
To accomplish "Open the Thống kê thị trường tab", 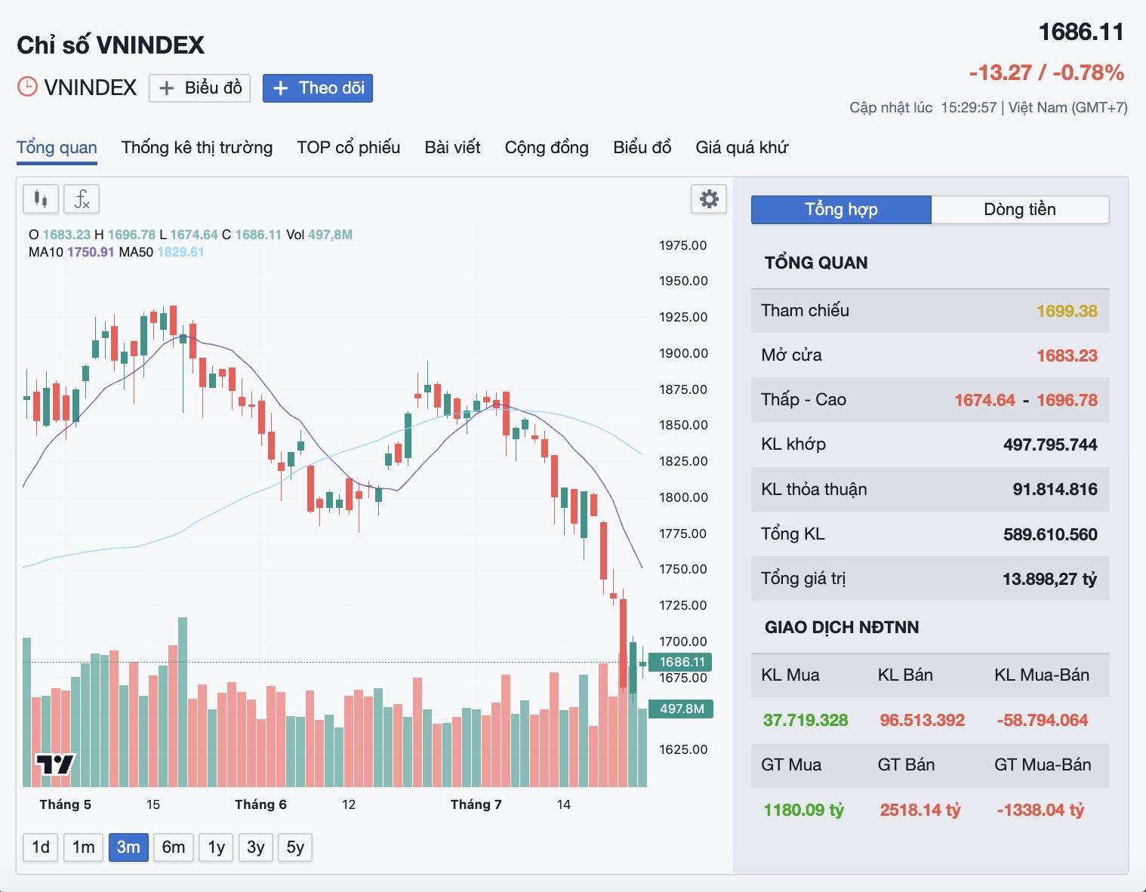I will pyautogui.click(x=197, y=147).
